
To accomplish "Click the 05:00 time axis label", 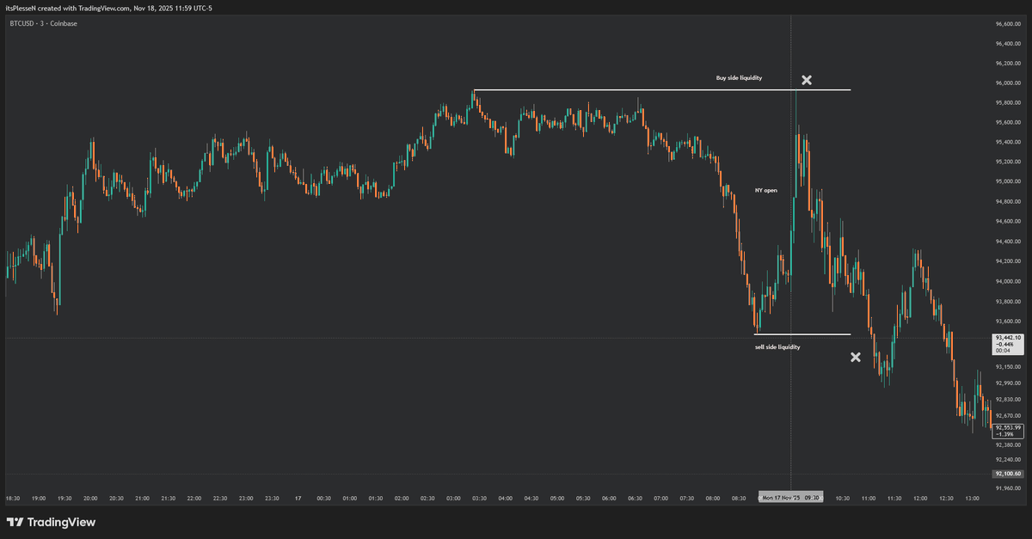I will tap(557, 498).
